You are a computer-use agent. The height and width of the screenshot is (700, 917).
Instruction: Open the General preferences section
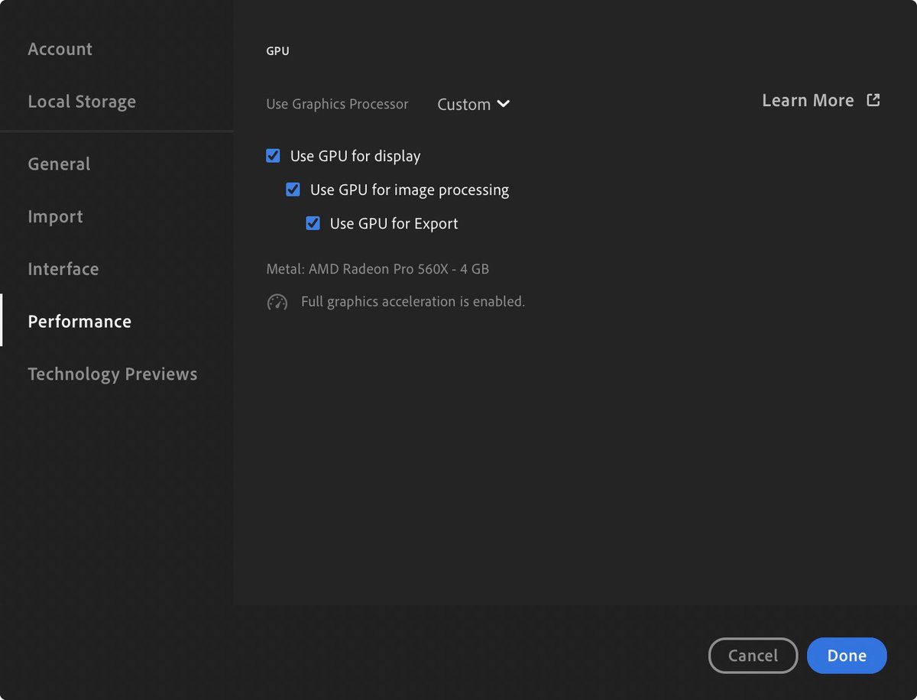pyautogui.click(x=59, y=164)
